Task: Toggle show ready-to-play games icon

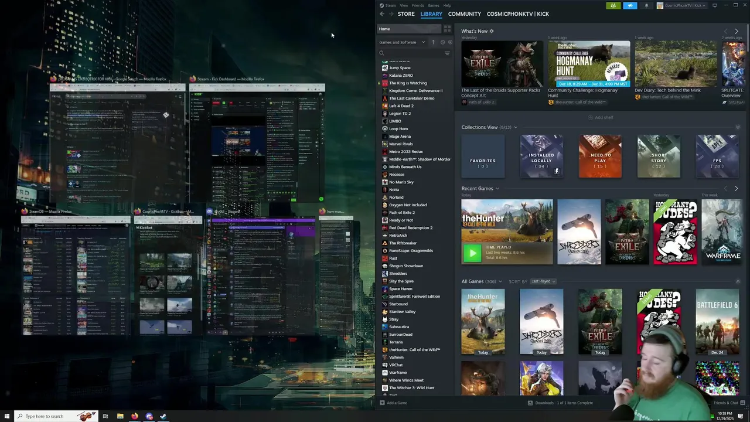Action: (450, 42)
